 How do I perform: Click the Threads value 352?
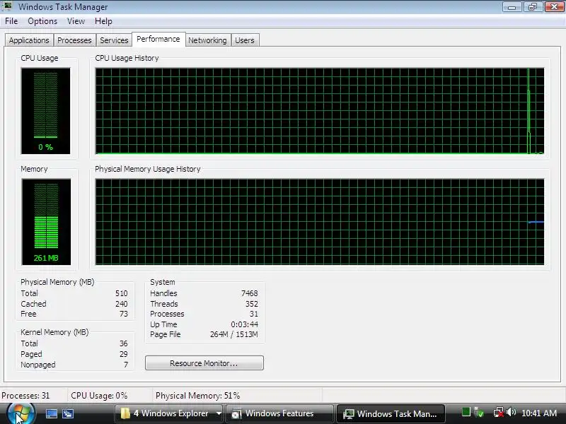coord(252,304)
